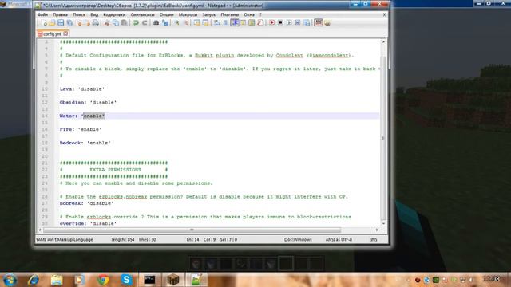Open Skype from the taskbar
Image resolution: width=511 pixels, height=287 pixels.
(126, 280)
